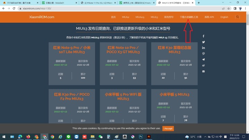Open the Windows Start menu

pyautogui.click(x=4, y=137)
